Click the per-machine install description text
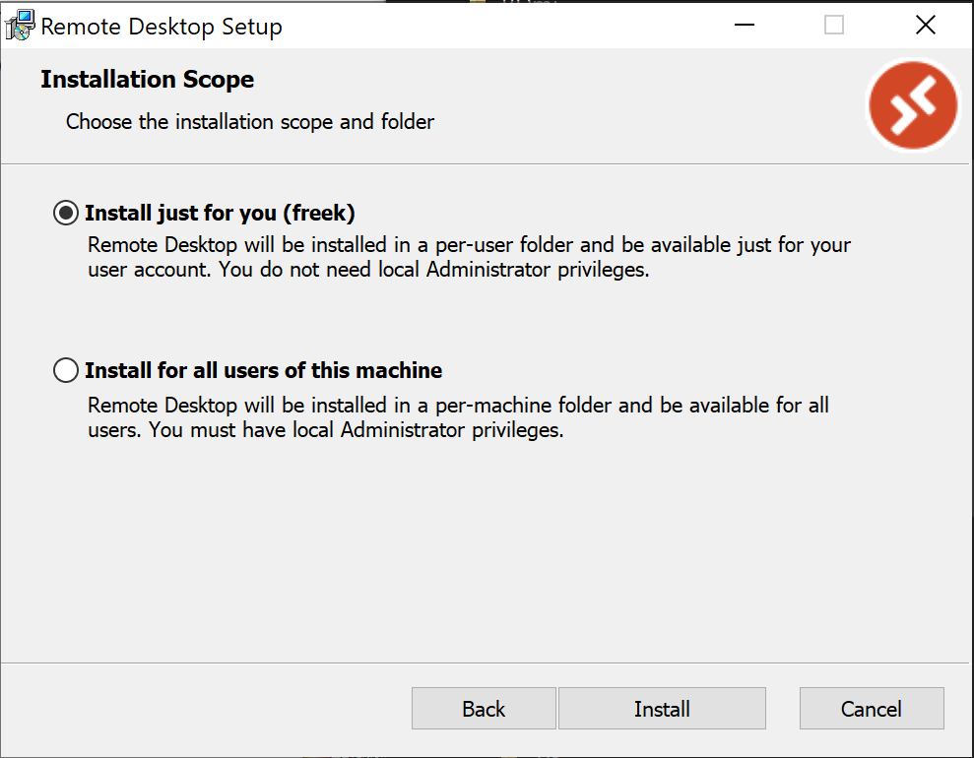The height and width of the screenshot is (758, 974). [458, 416]
